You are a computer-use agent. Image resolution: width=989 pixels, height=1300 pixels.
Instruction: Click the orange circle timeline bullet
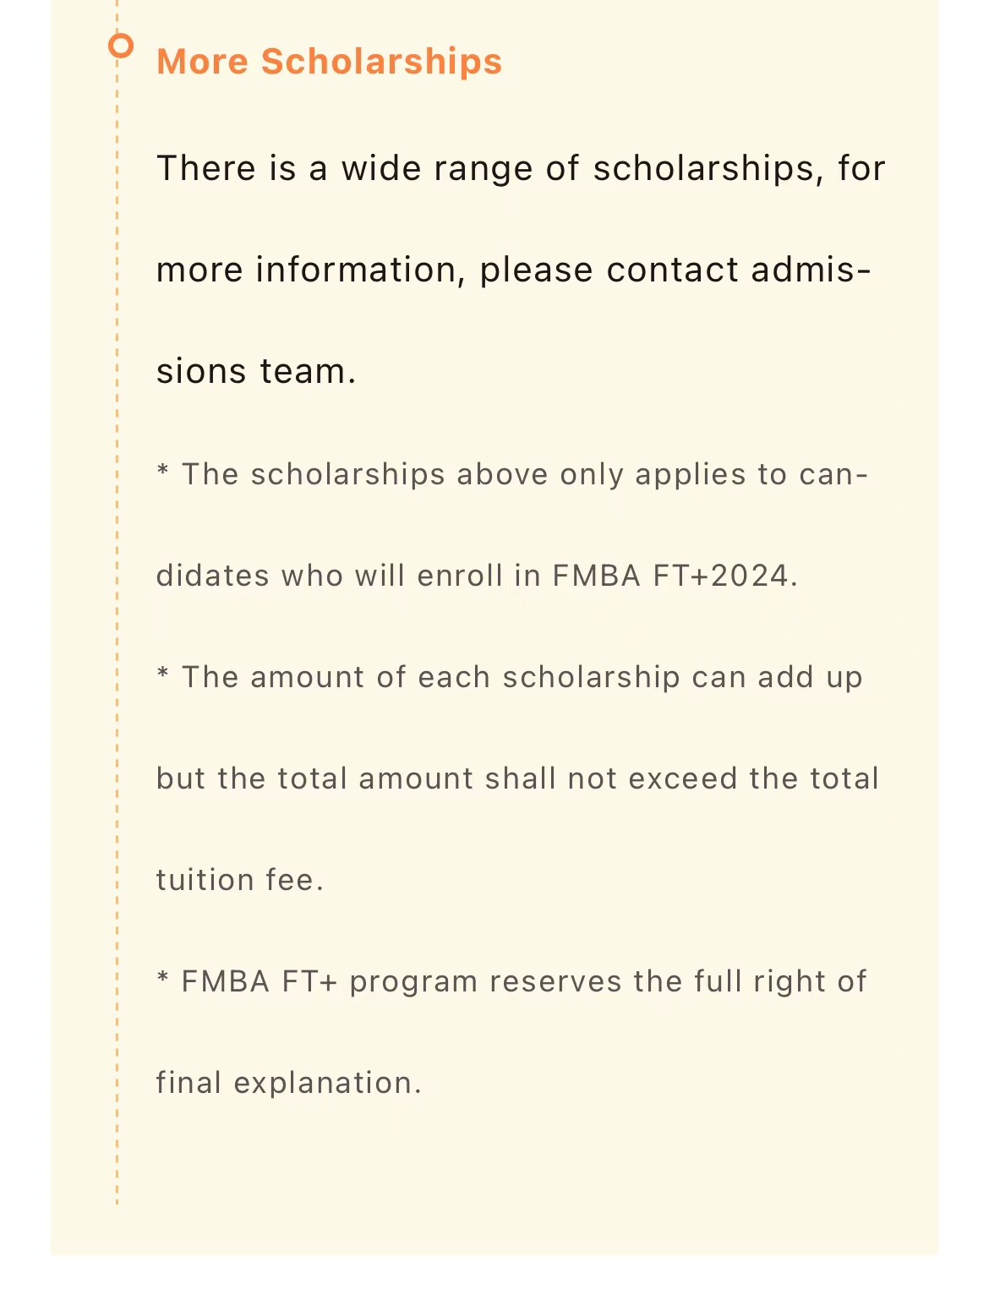(122, 46)
